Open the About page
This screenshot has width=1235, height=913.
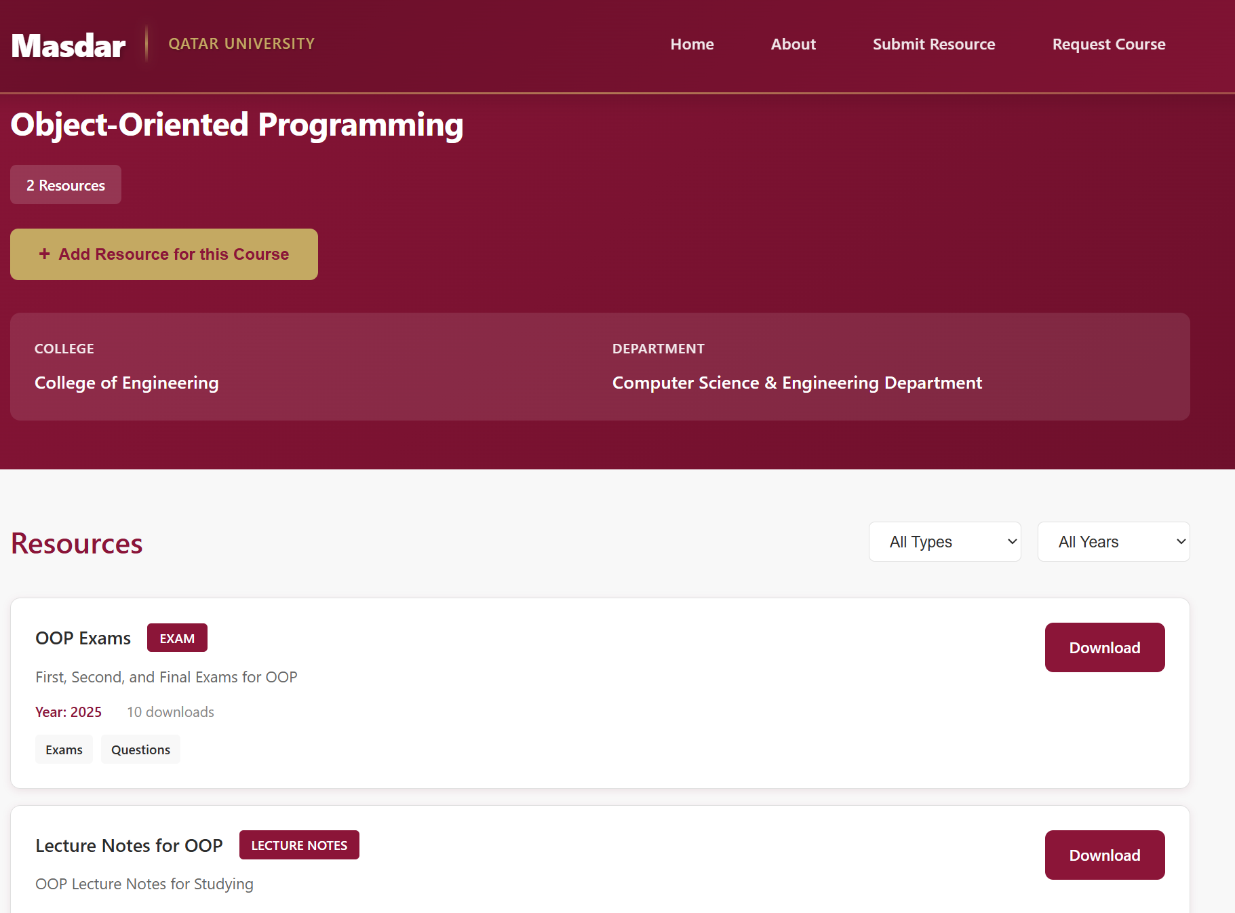point(793,44)
